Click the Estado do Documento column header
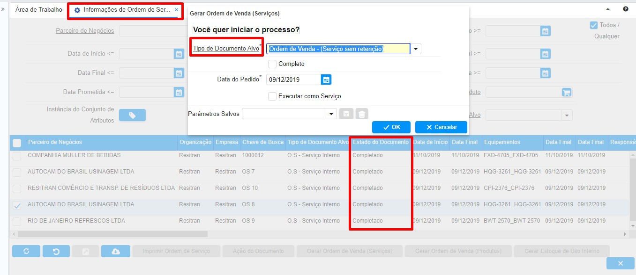636x275 pixels. pyautogui.click(x=381, y=142)
